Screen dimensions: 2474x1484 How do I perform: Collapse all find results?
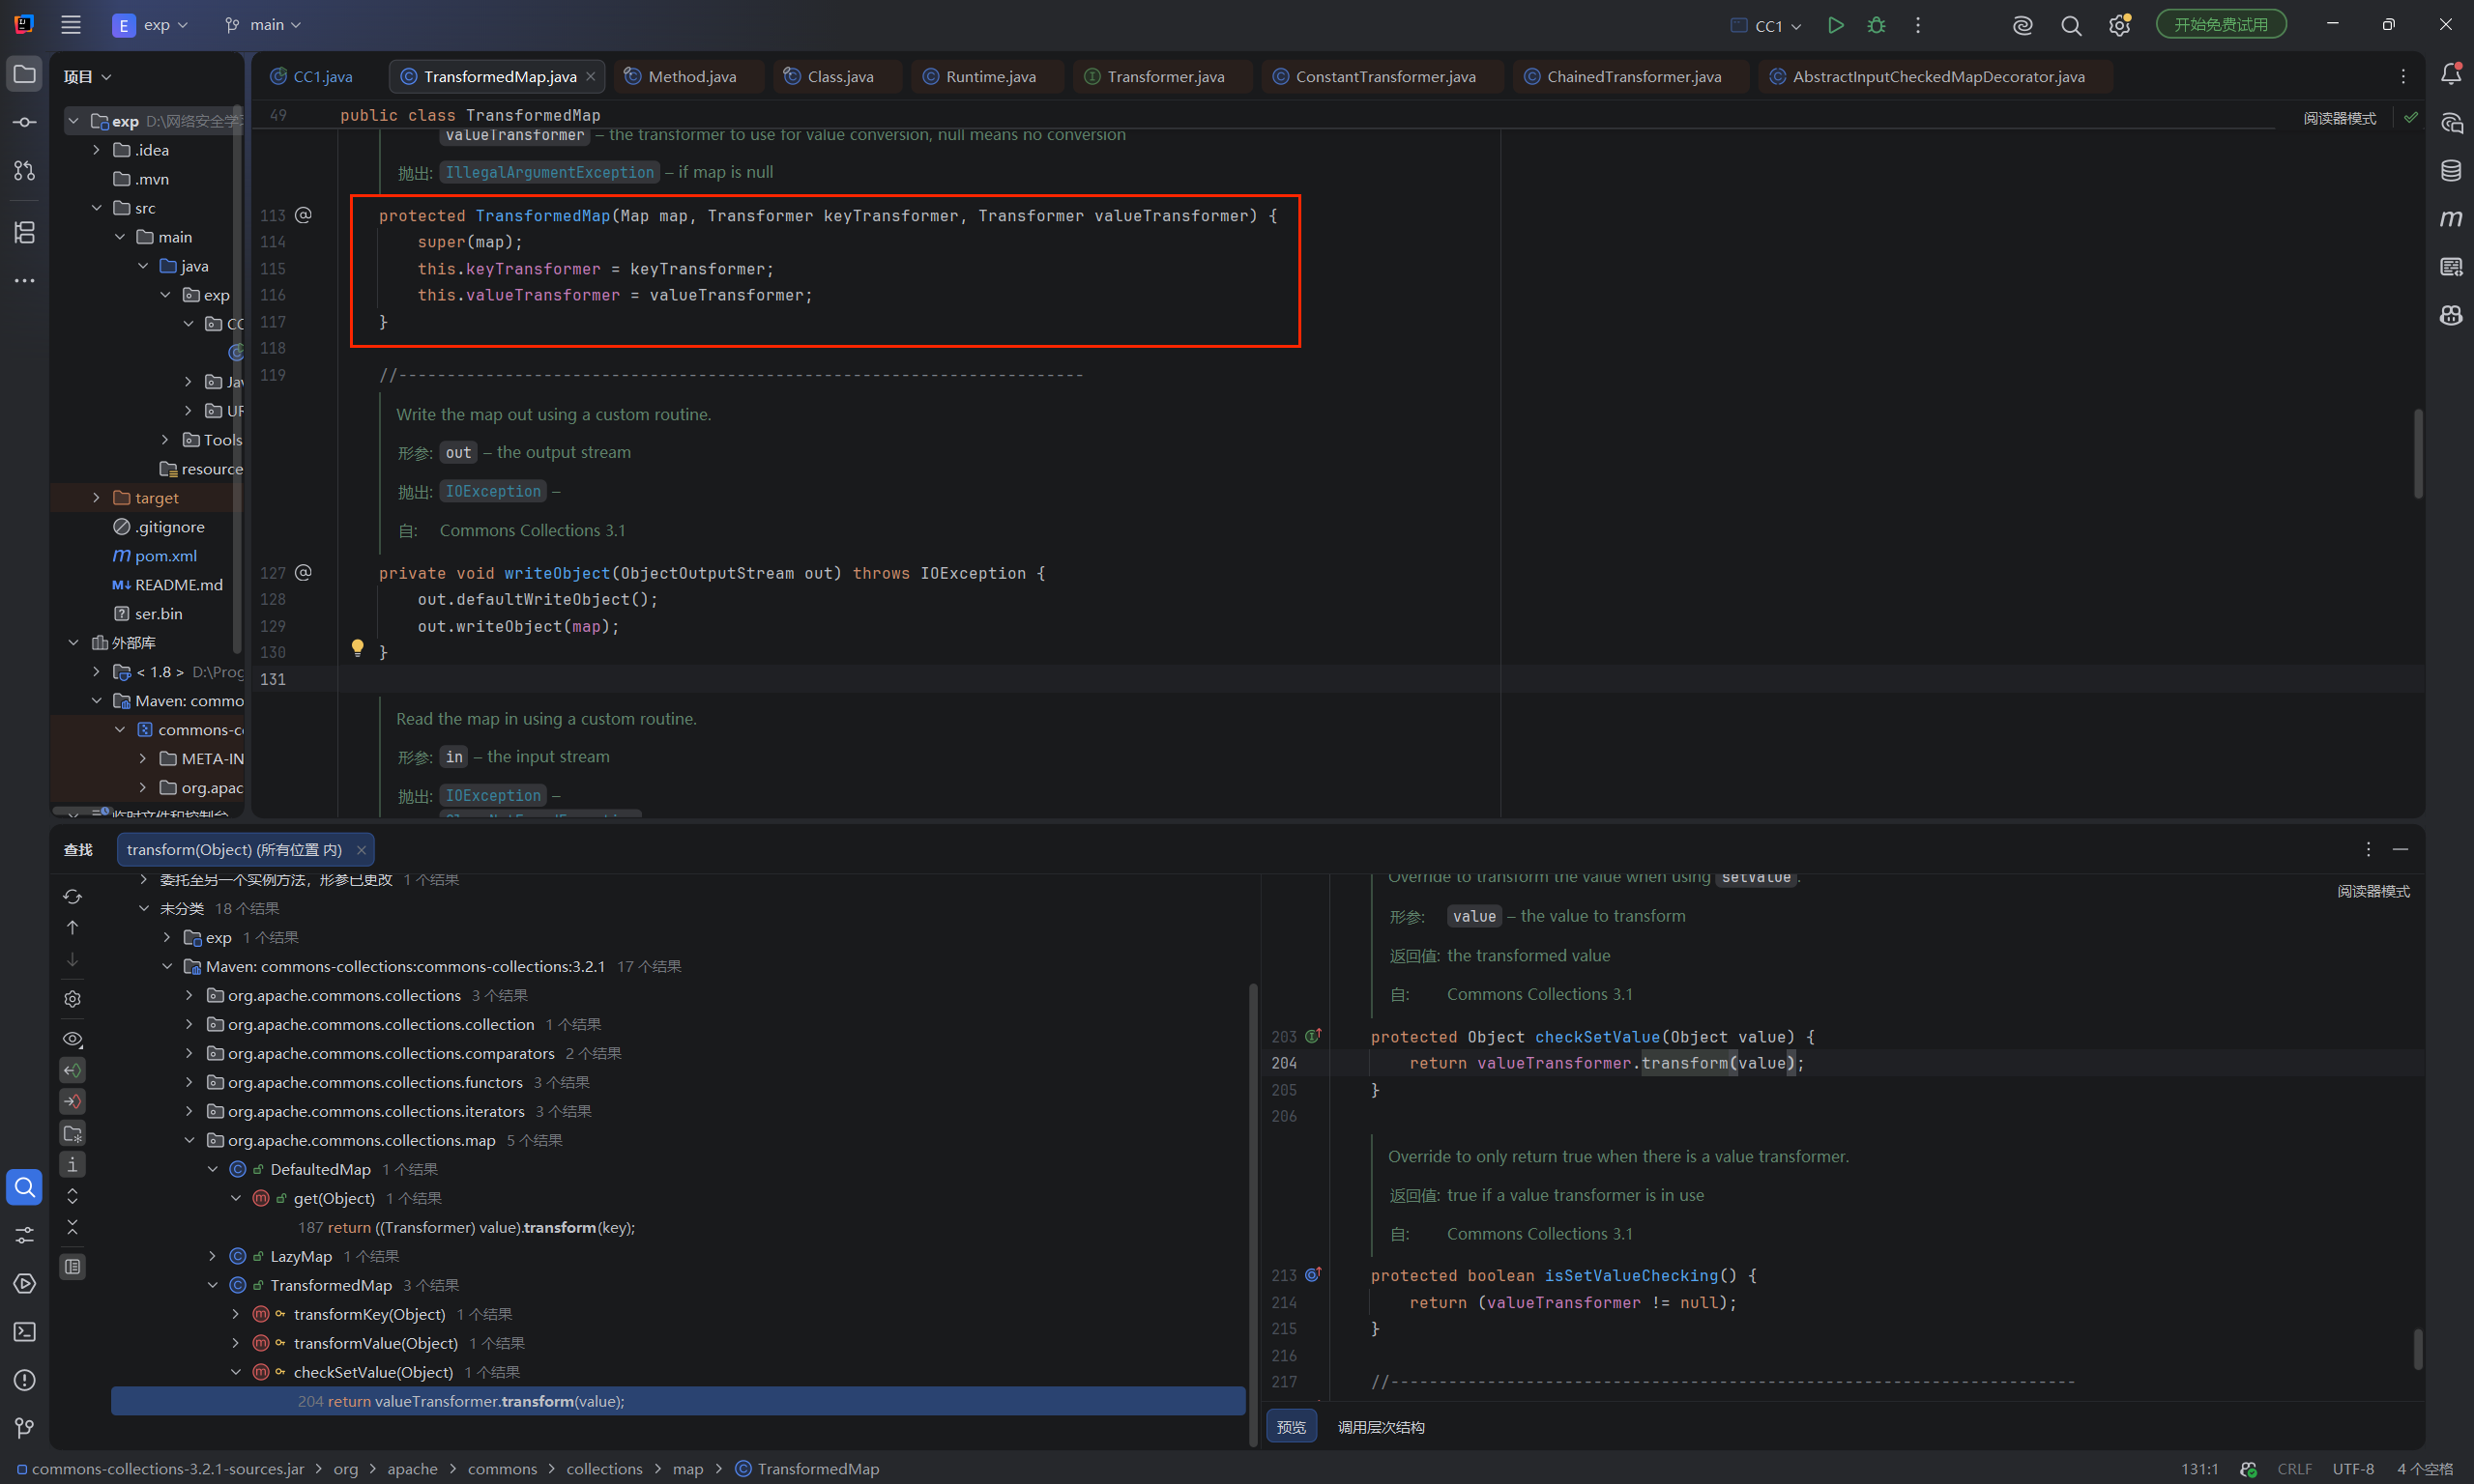click(73, 1227)
